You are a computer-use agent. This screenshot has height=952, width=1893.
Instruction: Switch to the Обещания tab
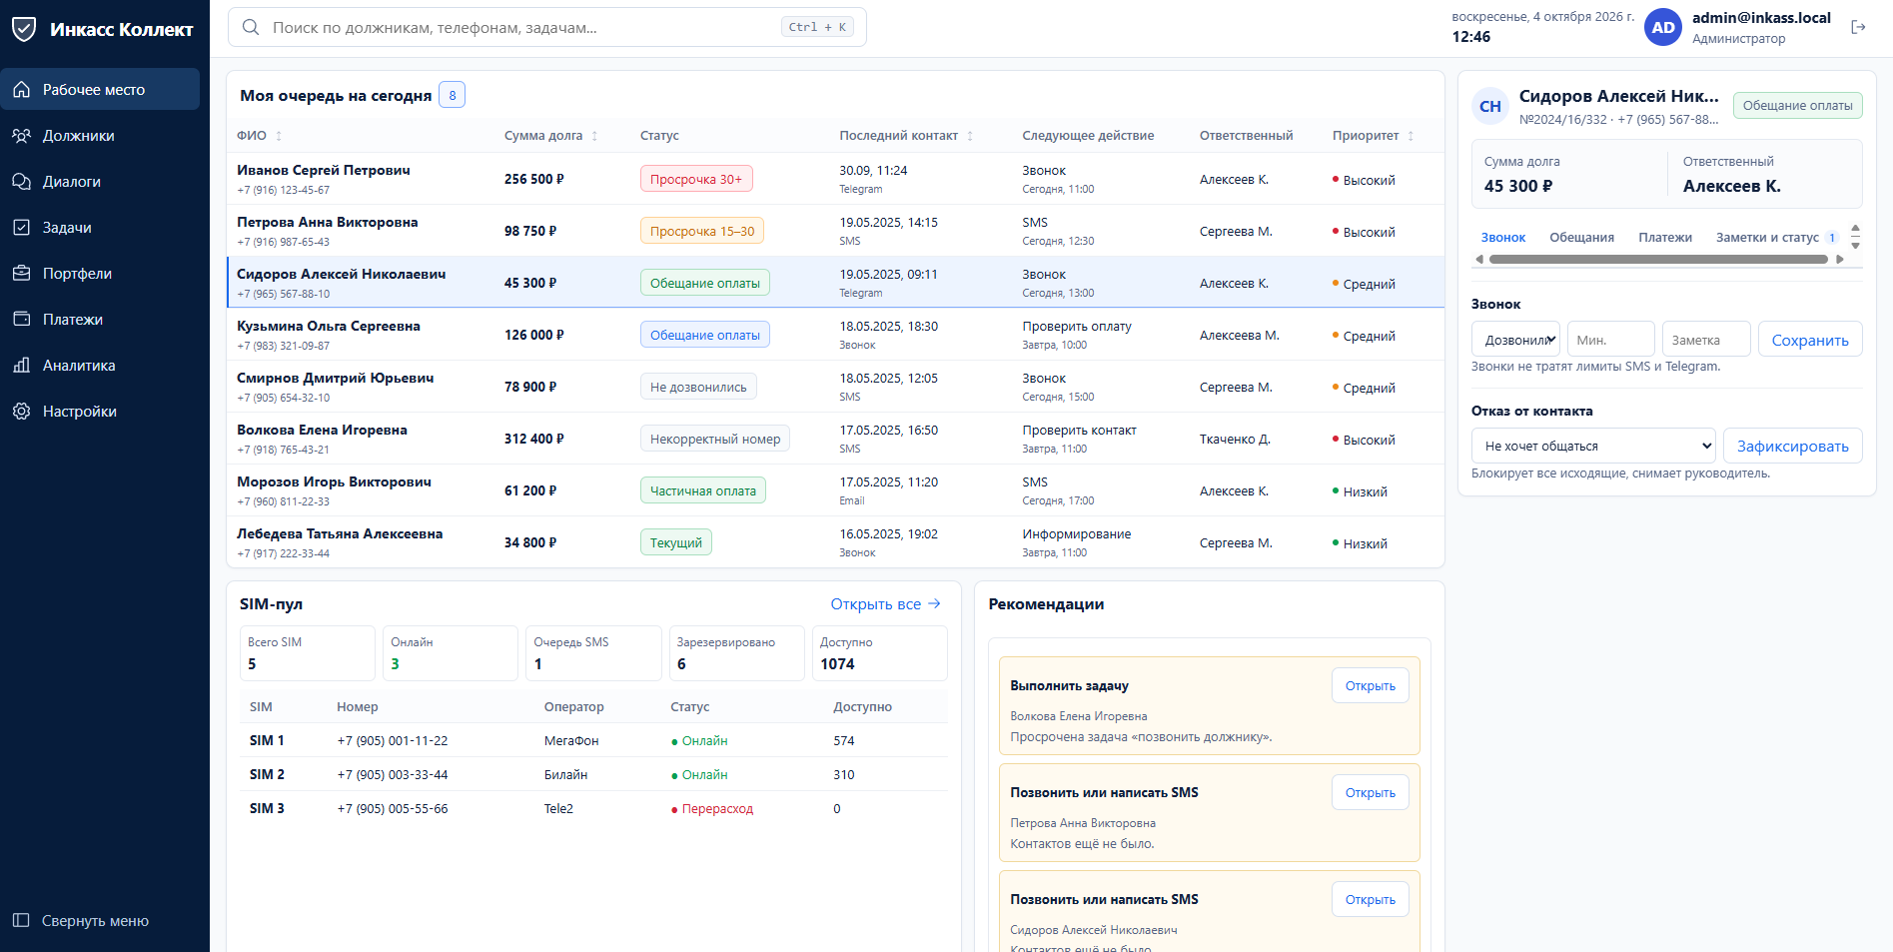(x=1581, y=237)
